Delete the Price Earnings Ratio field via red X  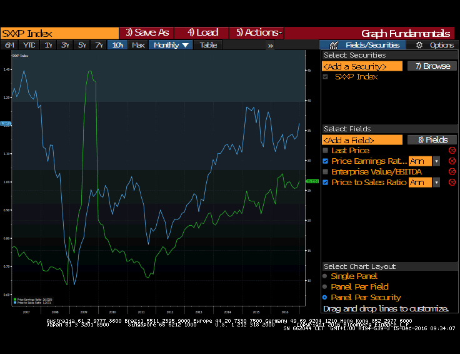(x=452, y=161)
